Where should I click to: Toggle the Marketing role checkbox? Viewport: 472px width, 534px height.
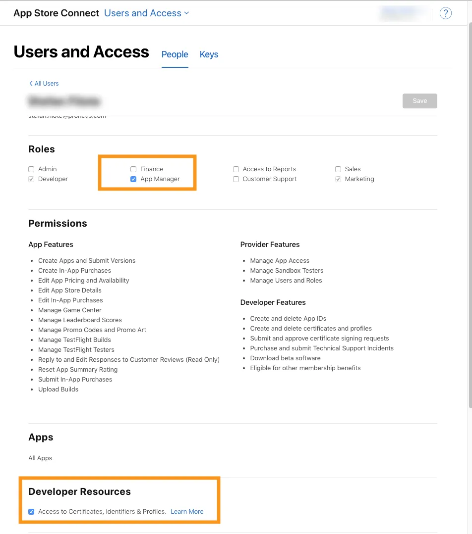pos(338,179)
